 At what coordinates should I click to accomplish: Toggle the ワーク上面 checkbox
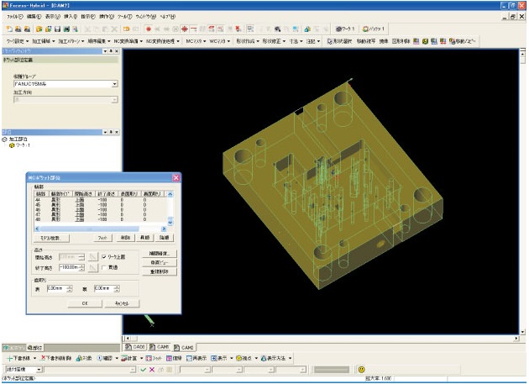click(x=102, y=256)
